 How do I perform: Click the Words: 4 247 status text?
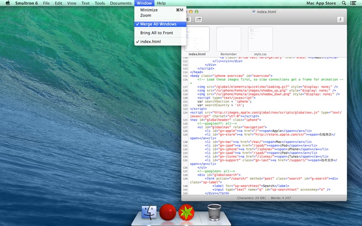click(281, 198)
